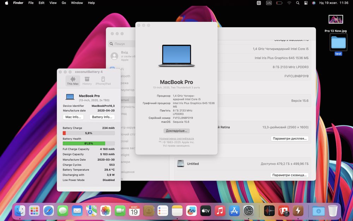Open Finder from the Dock

coord(20,211)
